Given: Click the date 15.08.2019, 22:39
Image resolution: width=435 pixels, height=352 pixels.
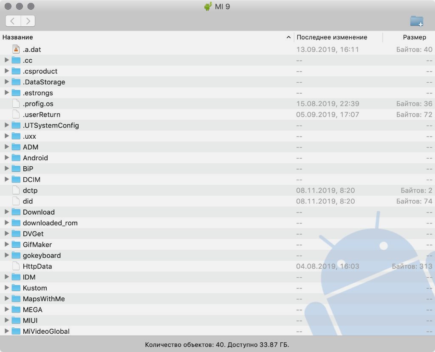Looking at the screenshot, I should tap(328, 103).
